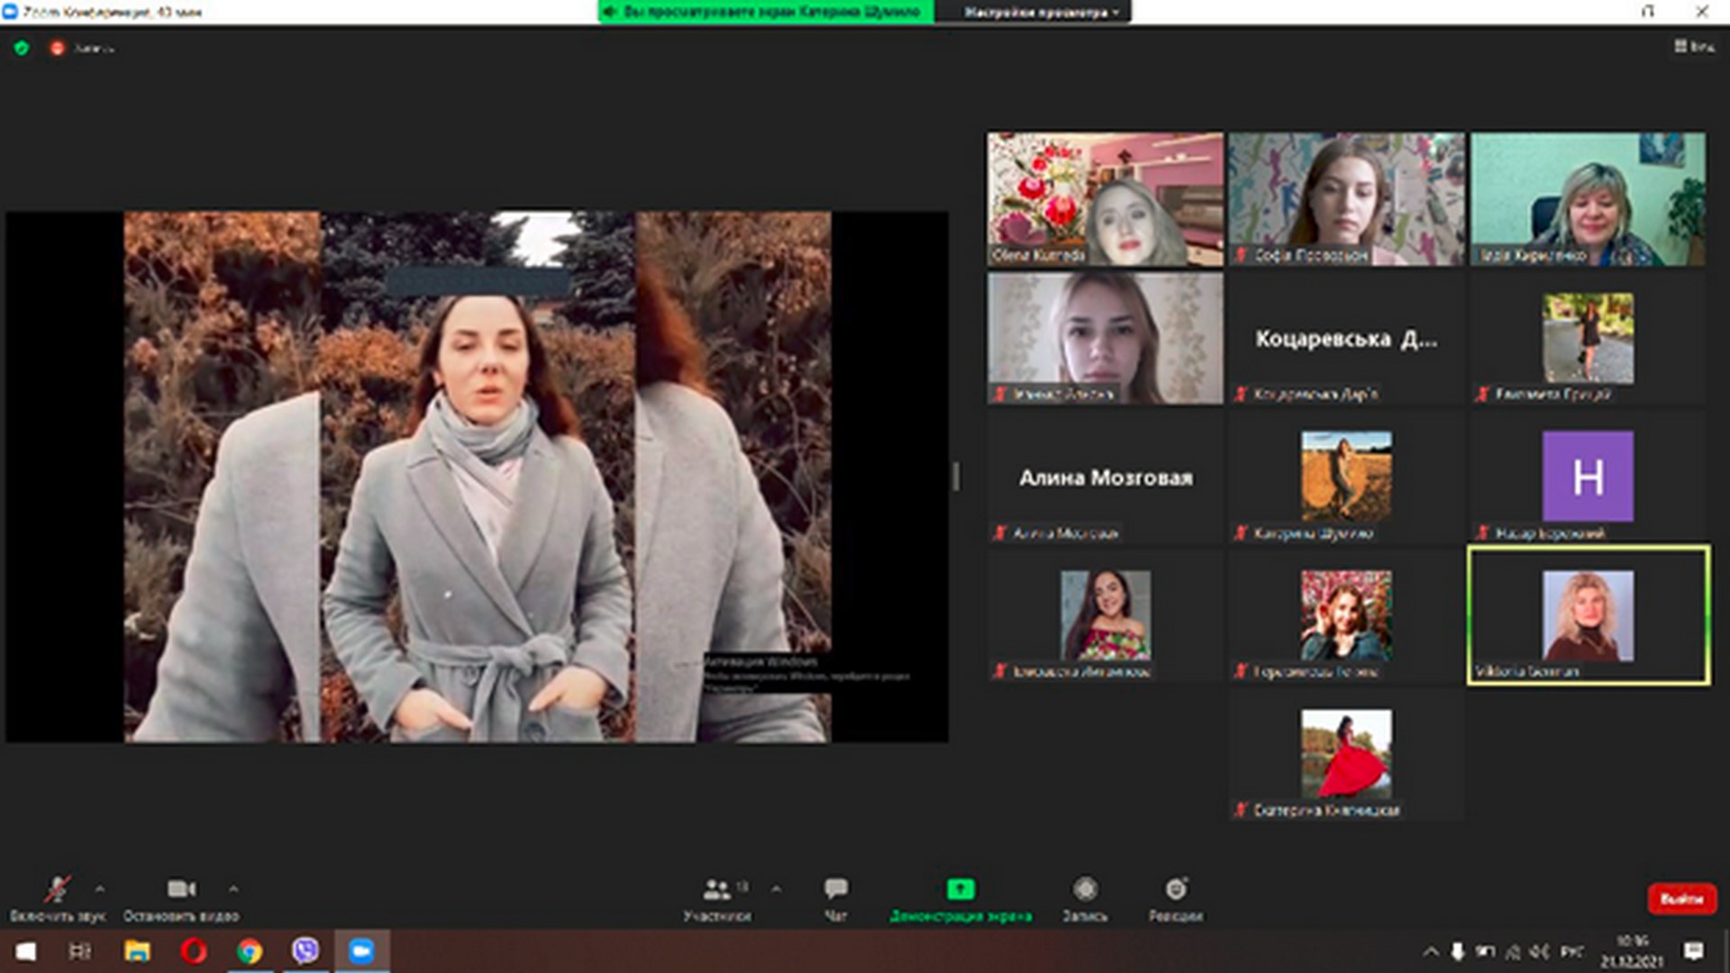Start recording with the Record icon

point(1085,890)
